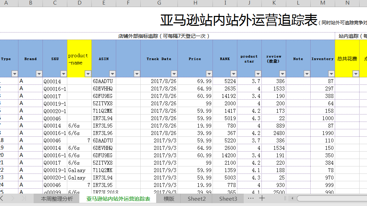Open the review filter dropdown

[282, 74]
